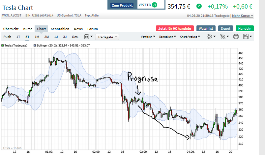The width and height of the screenshot is (265, 155).
Task: Open the share options icon
Action: (223, 37)
